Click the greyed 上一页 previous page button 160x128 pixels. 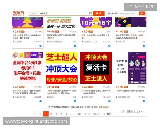coord(37,114)
